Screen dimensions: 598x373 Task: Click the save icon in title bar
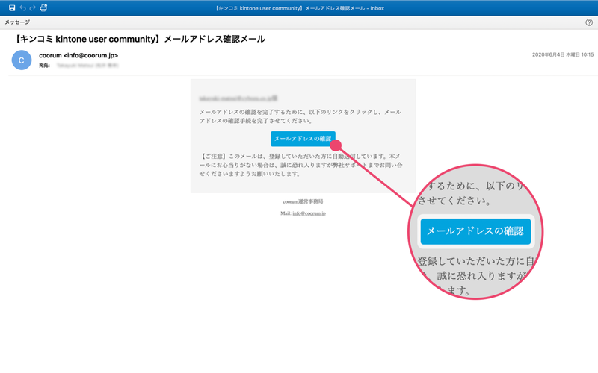coord(12,7)
